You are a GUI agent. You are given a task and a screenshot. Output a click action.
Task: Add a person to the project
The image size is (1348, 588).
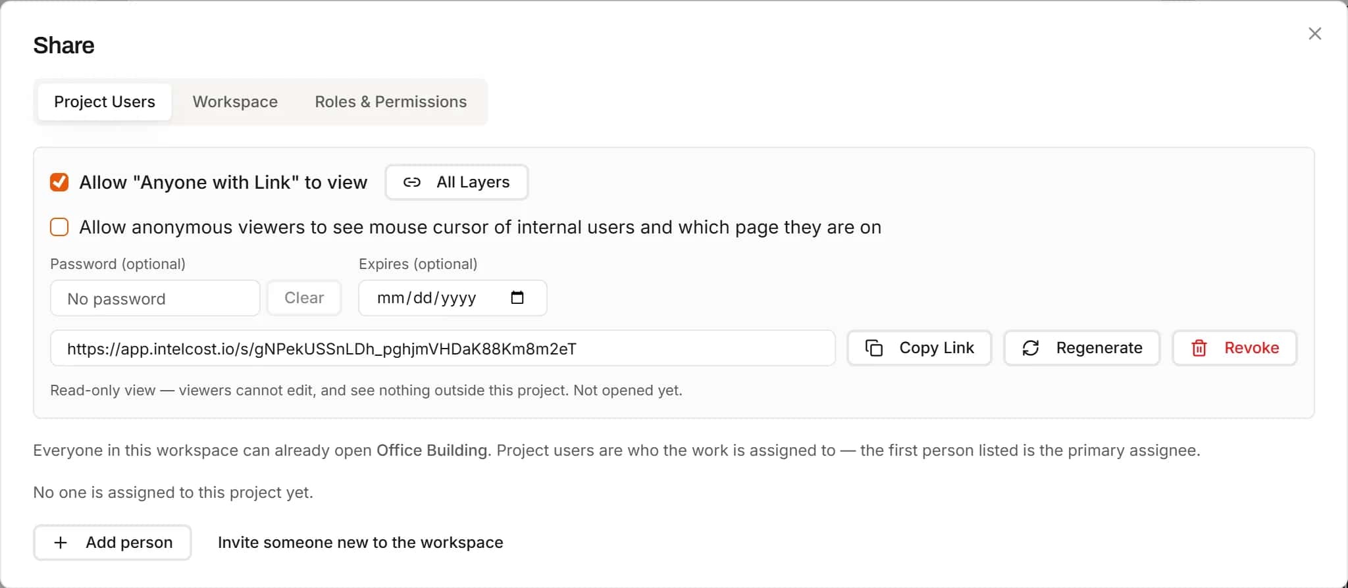[x=113, y=543]
